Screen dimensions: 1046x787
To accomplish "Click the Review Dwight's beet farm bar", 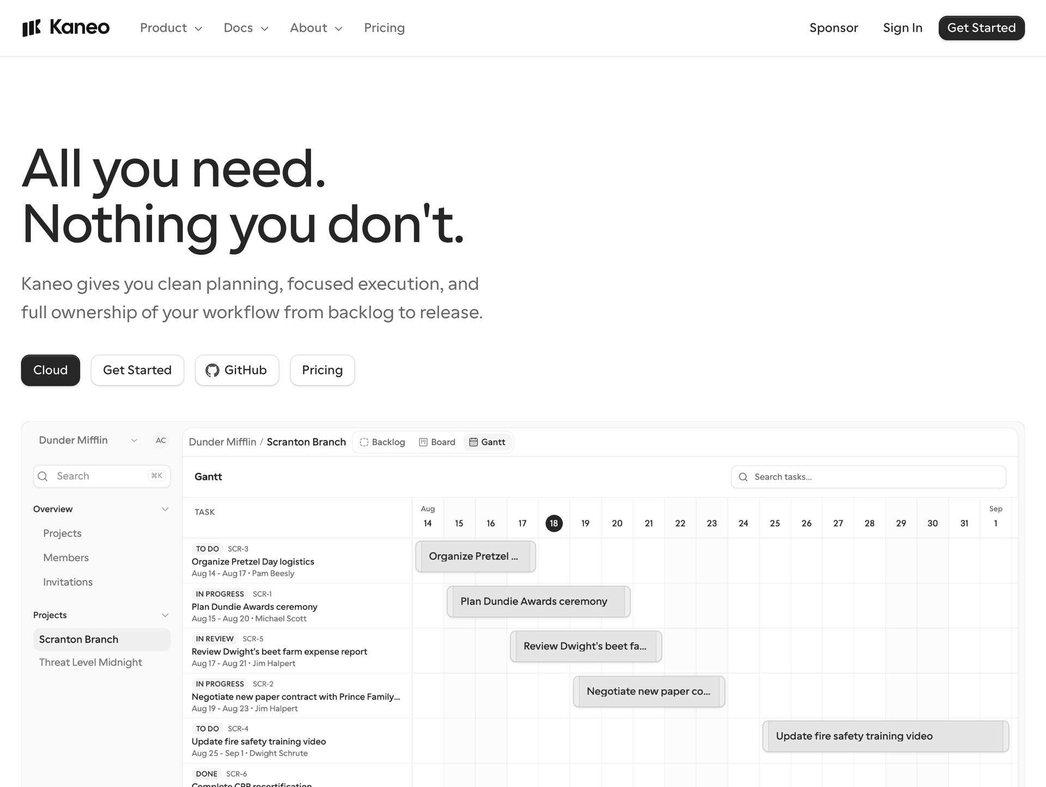I will click(586, 646).
